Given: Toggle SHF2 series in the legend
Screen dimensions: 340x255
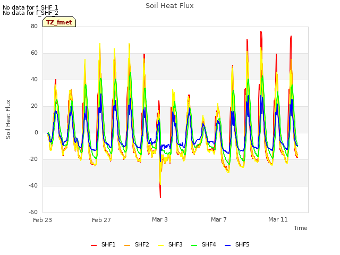Looking at the screenshot, I should point(137,244).
